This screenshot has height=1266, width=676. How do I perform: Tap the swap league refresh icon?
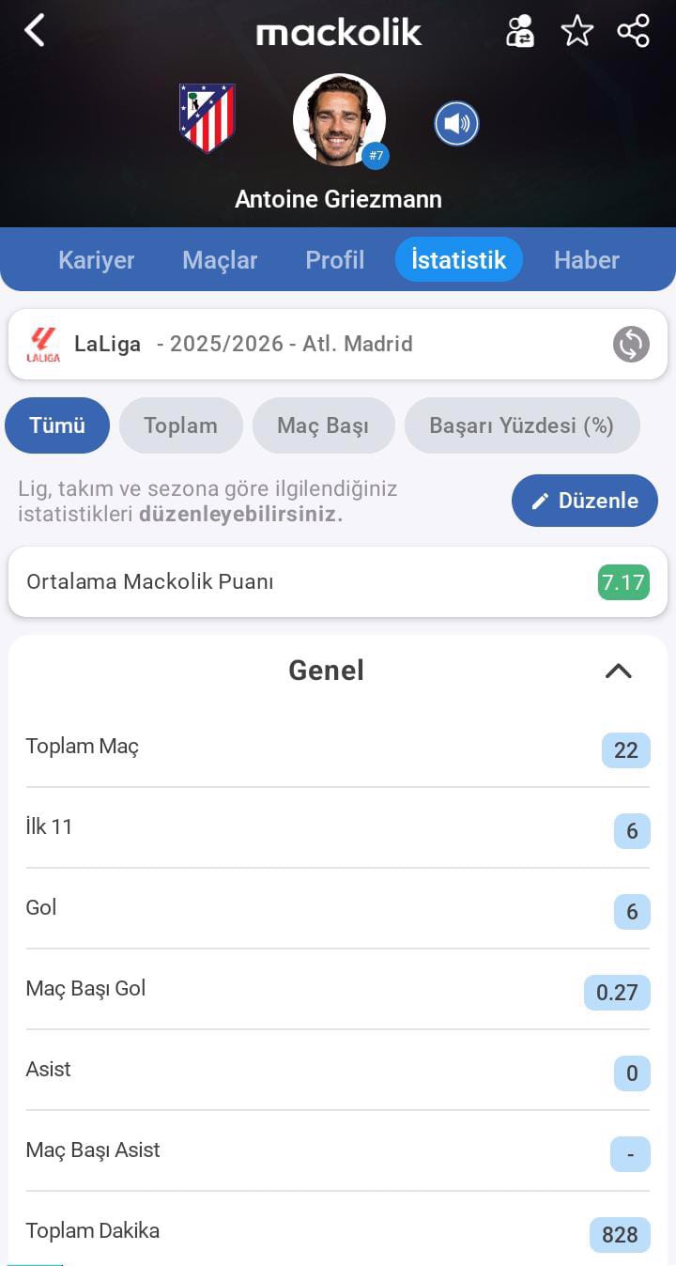click(x=631, y=345)
